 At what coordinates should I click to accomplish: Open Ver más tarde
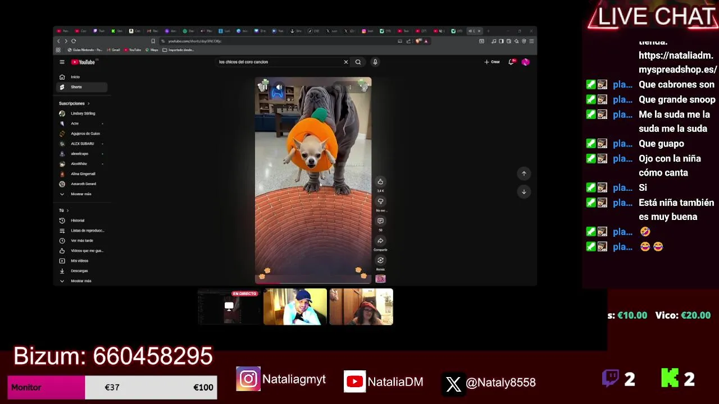coord(81,241)
